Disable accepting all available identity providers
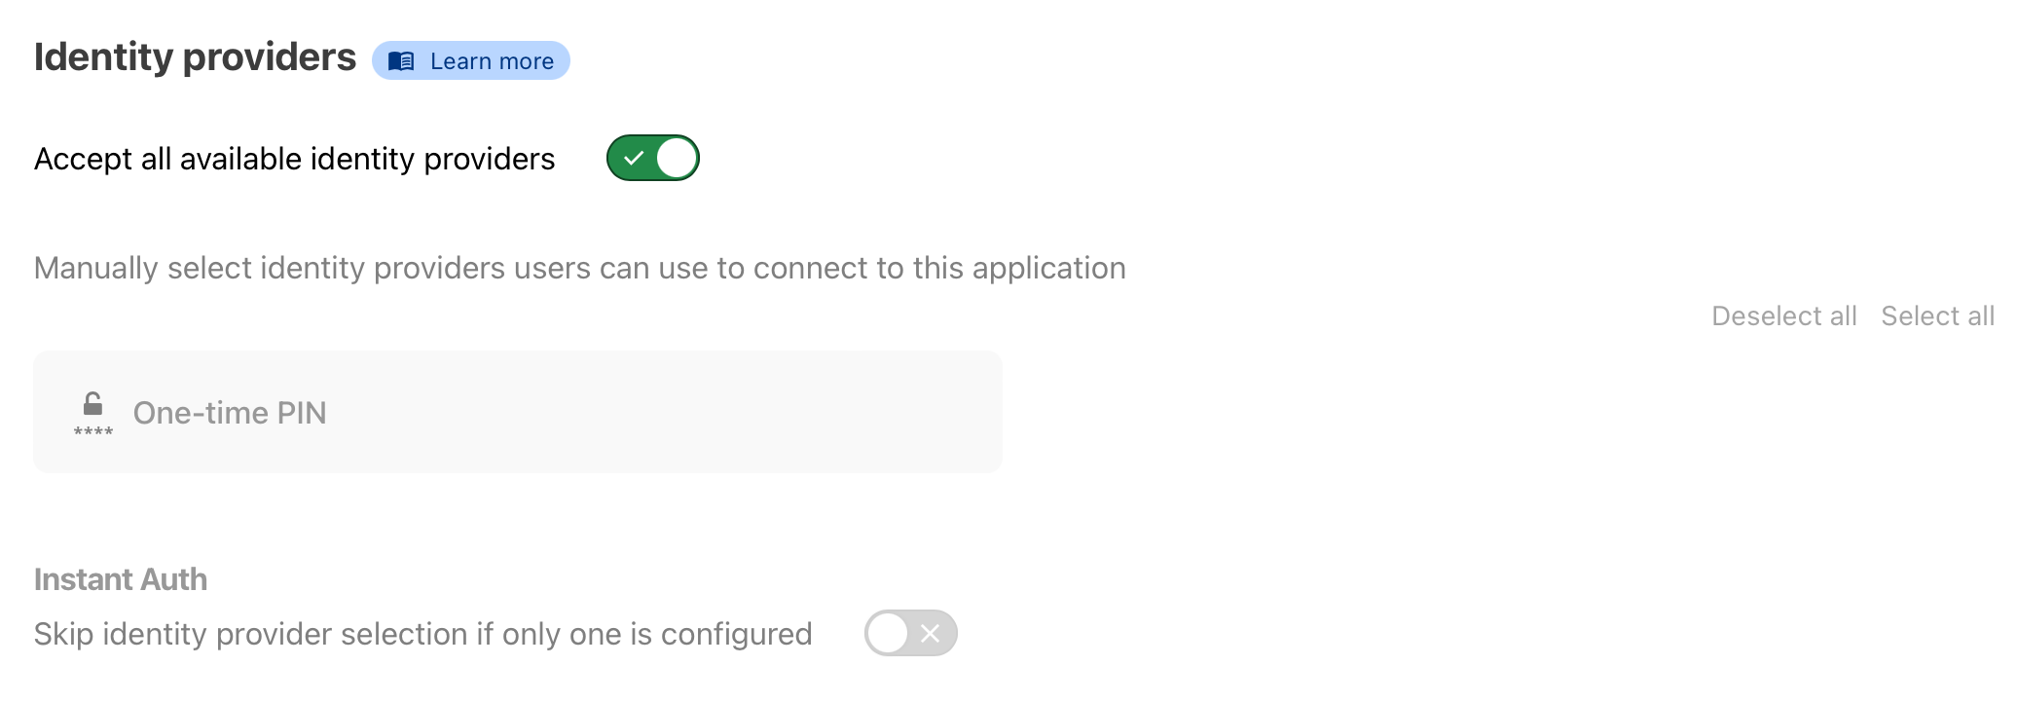 pyautogui.click(x=652, y=156)
